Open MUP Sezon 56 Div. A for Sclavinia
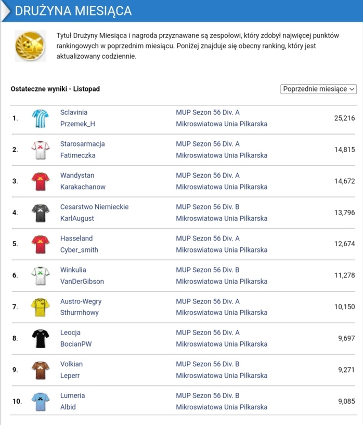 pyautogui.click(x=208, y=112)
